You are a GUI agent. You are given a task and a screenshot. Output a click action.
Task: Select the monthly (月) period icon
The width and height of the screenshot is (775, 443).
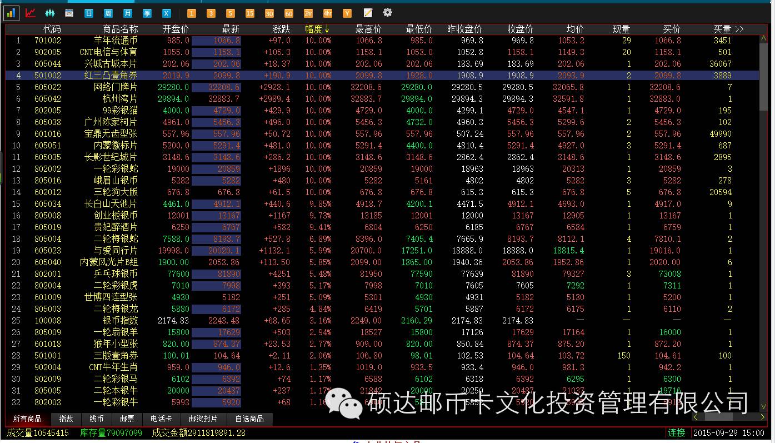(x=128, y=13)
